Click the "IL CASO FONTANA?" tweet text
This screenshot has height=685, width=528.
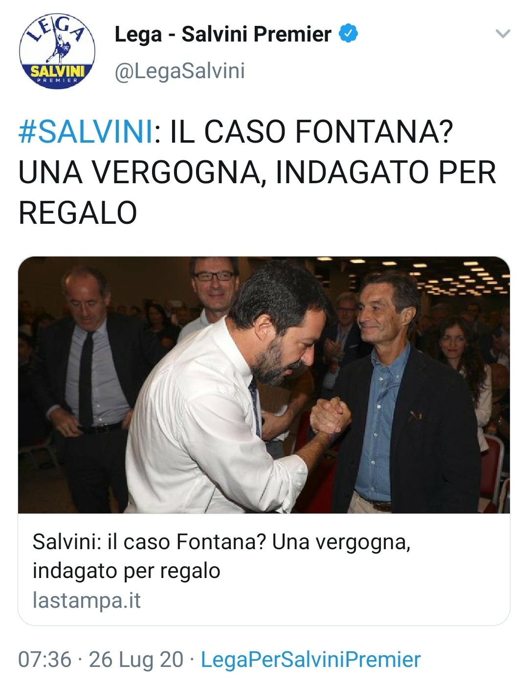pos(312,131)
